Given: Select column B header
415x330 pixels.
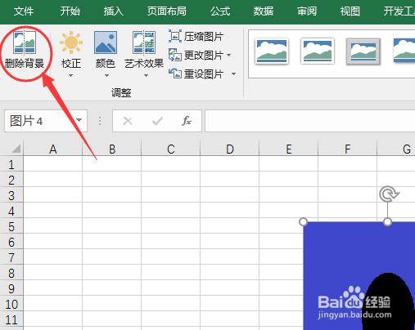Looking at the screenshot, I should click(x=112, y=149).
